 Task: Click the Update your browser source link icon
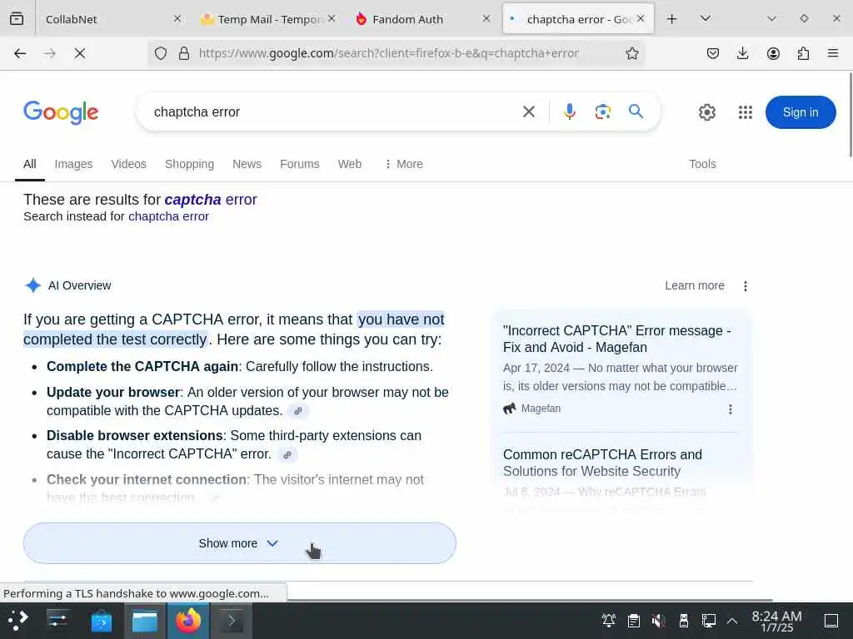click(298, 411)
